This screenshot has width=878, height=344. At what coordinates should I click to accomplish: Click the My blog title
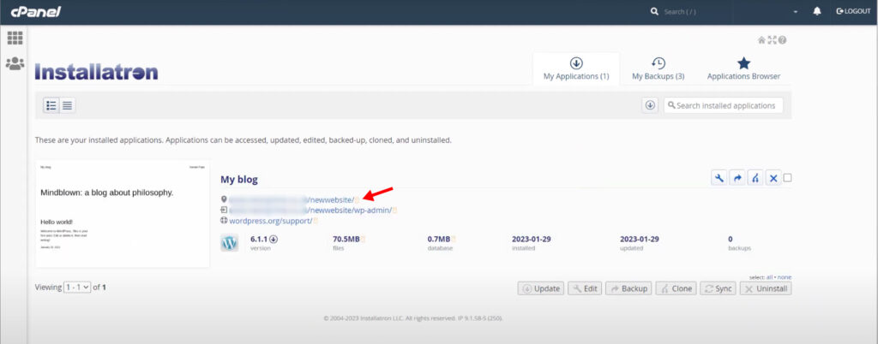click(x=239, y=179)
